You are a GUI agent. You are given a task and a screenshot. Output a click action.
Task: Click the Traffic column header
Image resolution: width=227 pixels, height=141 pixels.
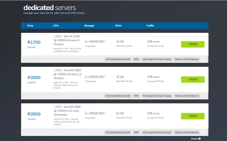point(150,25)
